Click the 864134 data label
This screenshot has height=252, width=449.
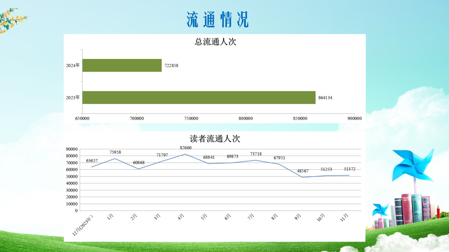pos(325,98)
